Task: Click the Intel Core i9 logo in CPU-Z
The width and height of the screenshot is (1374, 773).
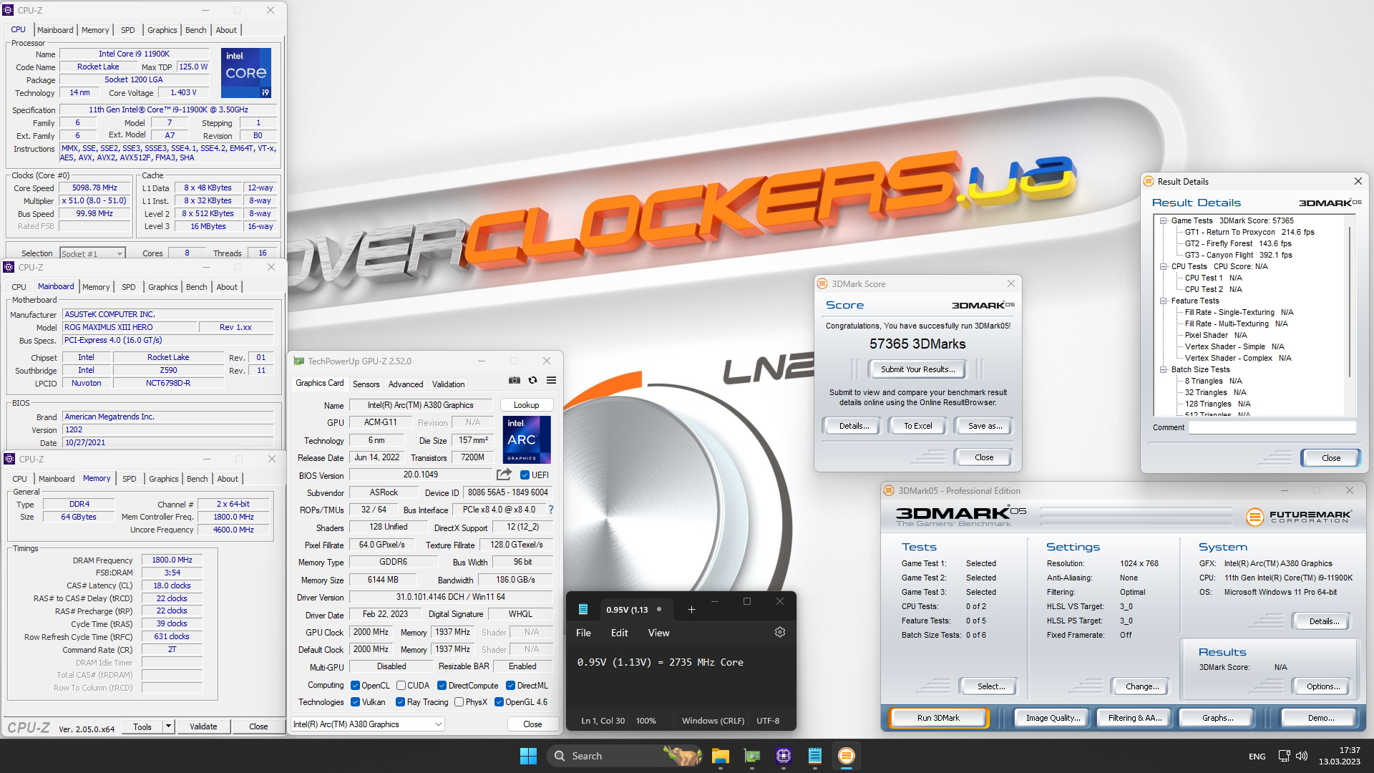Action: pos(246,73)
